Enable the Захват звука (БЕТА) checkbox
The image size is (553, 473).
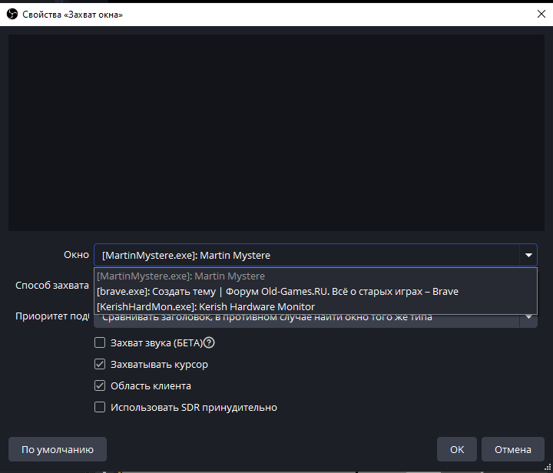coord(100,343)
